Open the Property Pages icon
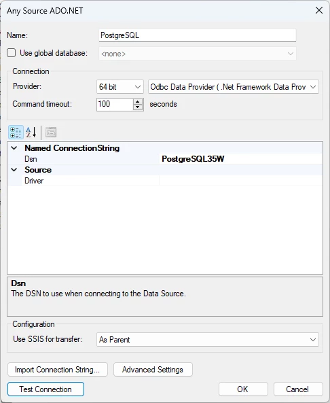 (51, 133)
